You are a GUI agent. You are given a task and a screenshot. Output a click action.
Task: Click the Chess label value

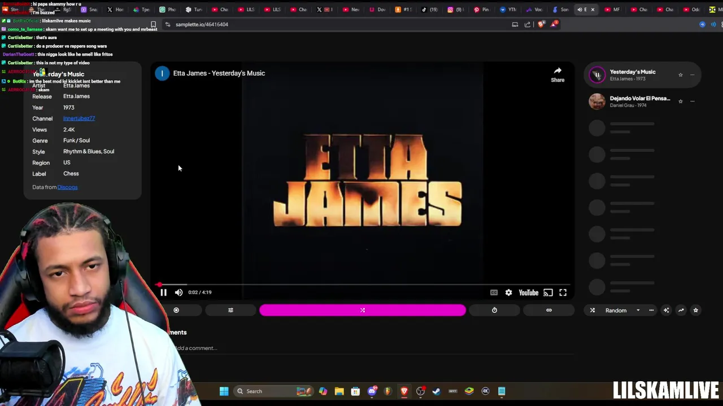pyautogui.click(x=71, y=174)
